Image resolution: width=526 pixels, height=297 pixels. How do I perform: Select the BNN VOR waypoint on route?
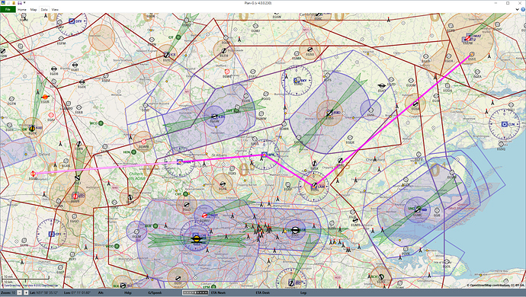point(179,162)
